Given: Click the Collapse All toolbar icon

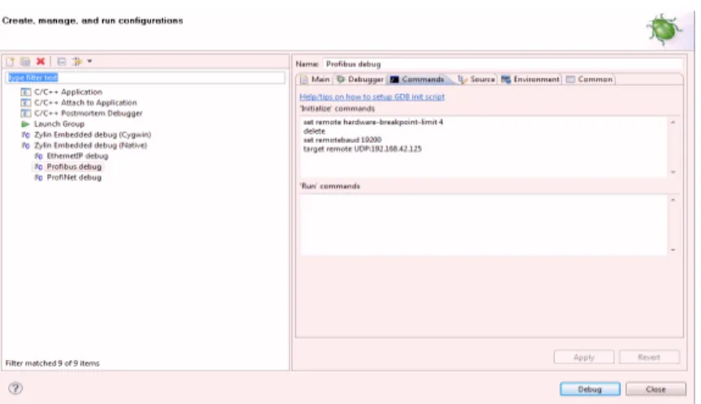Looking at the screenshot, I should click(62, 61).
